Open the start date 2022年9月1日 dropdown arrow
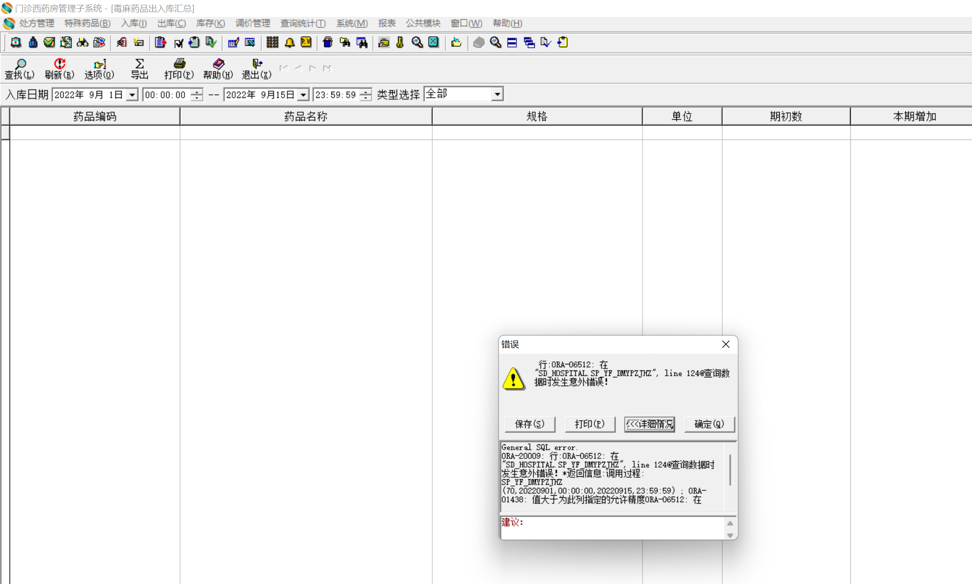The height and width of the screenshot is (584, 972). 132,95
